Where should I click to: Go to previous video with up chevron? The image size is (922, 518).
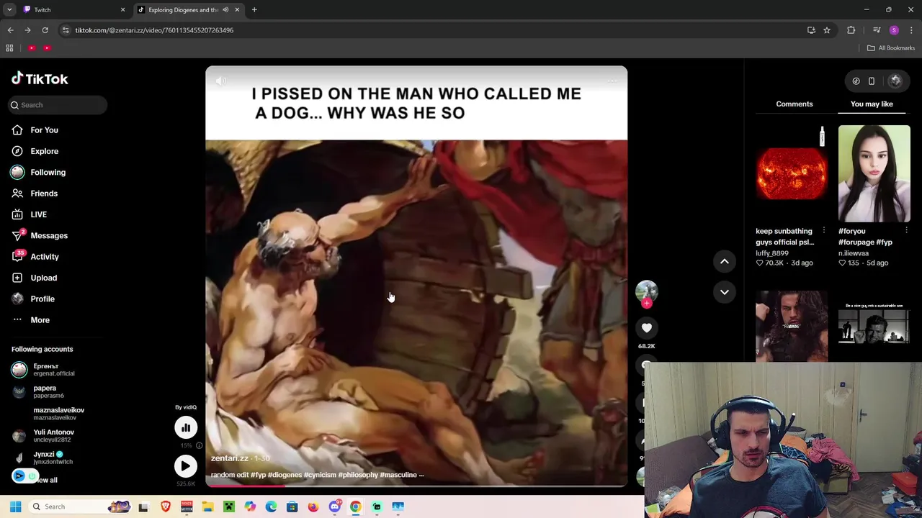point(725,261)
